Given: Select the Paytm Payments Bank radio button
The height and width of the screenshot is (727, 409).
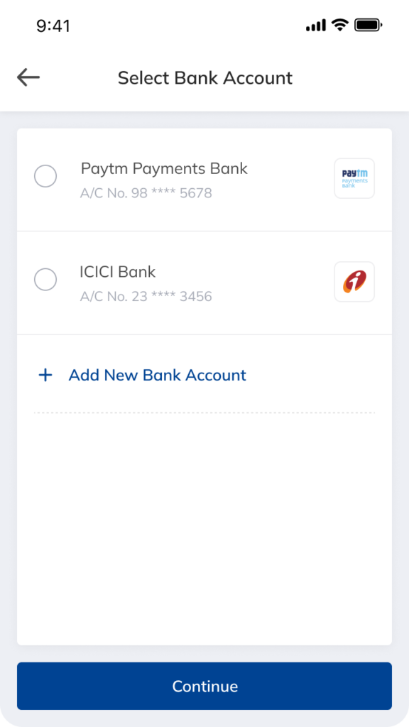Looking at the screenshot, I should coord(45,176).
